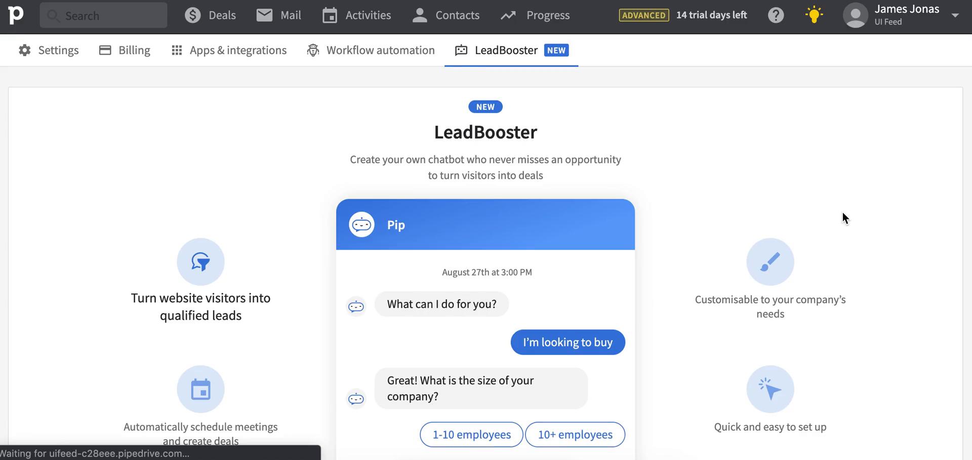Click the quick setup cursor click icon
The width and height of the screenshot is (972, 460).
click(770, 389)
